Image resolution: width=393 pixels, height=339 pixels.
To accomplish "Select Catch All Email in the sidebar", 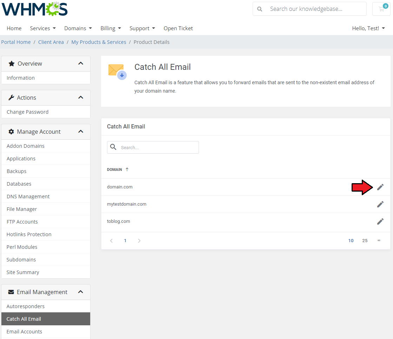I will tap(46, 319).
